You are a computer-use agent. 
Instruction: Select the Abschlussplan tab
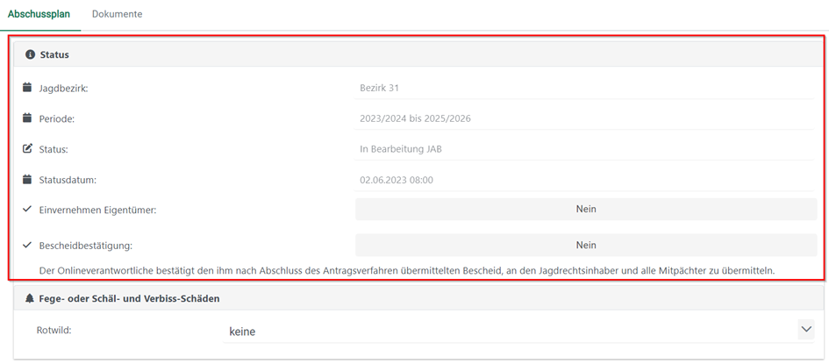39,14
